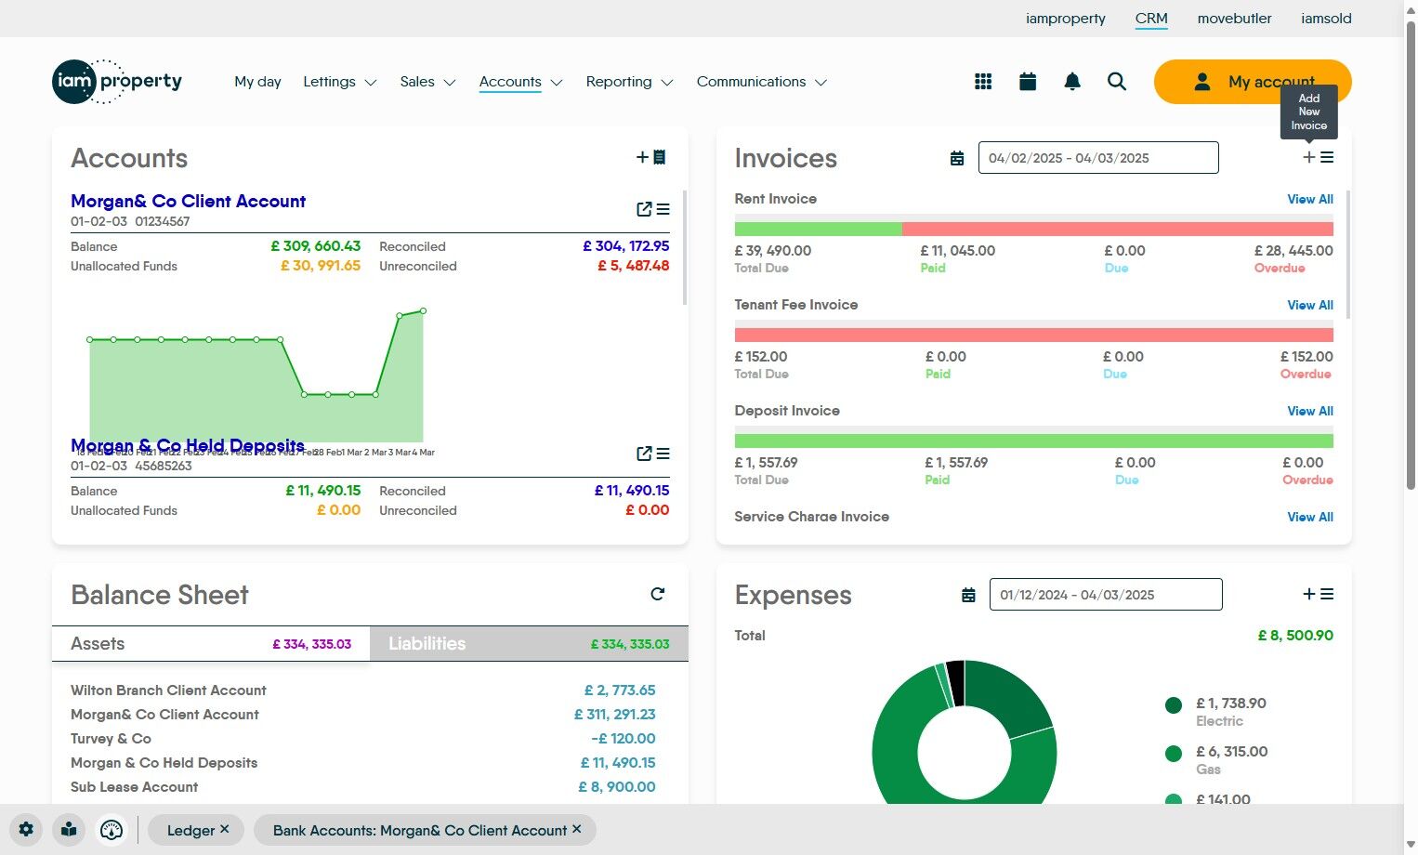Screen dimensions: 1418x855
Task: Show the Assets tab in Balance Sheet
Action: pyautogui.click(x=211, y=644)
